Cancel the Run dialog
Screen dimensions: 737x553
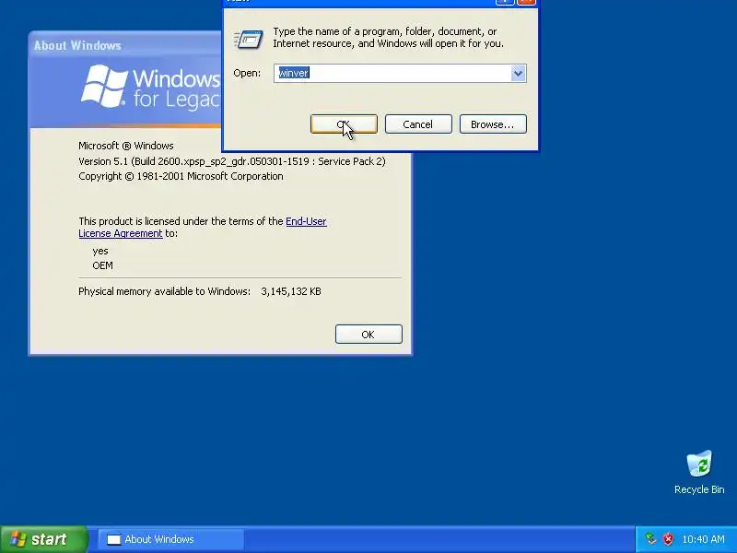pos(418,124)
